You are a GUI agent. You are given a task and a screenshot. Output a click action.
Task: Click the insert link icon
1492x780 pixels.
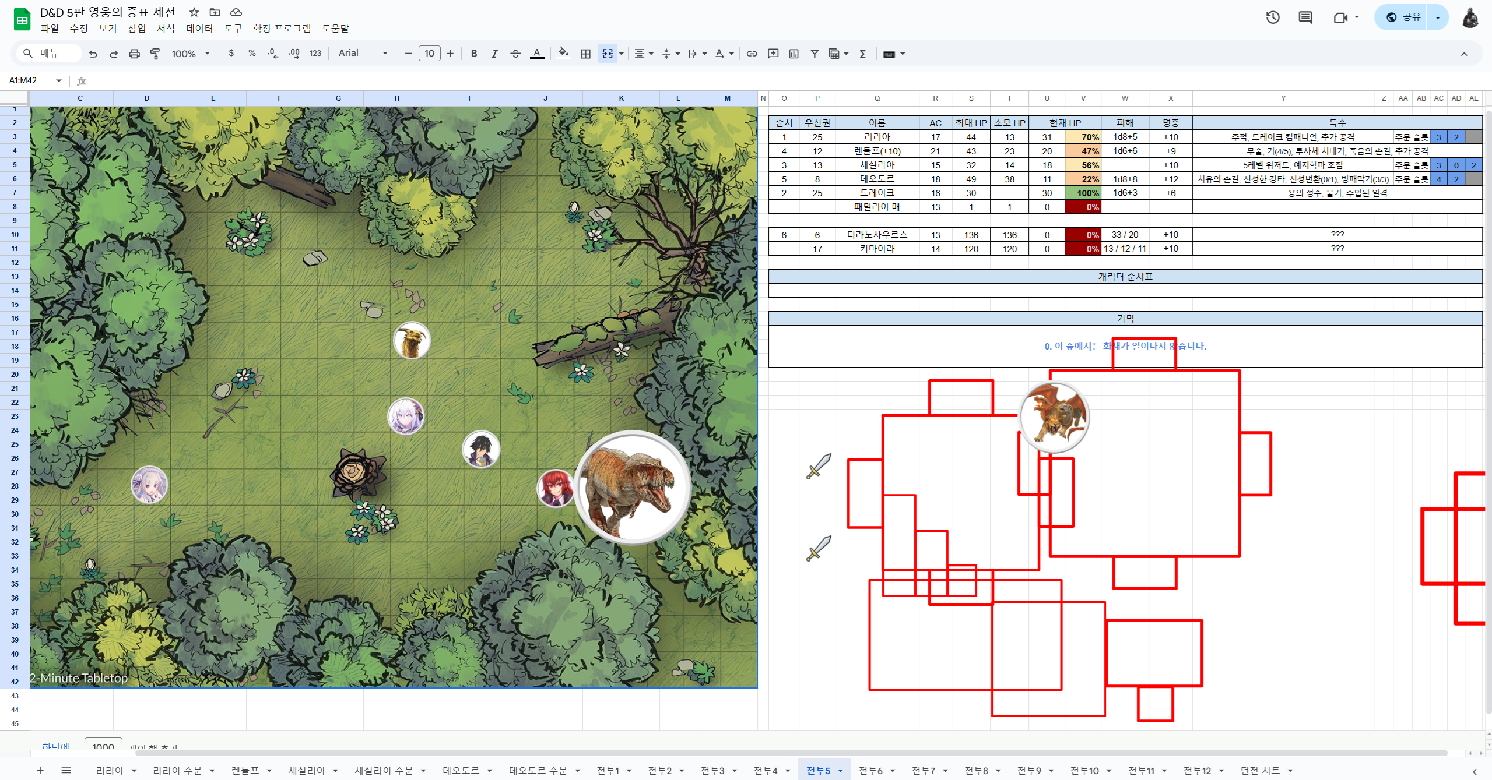click(x=752, y=54)
